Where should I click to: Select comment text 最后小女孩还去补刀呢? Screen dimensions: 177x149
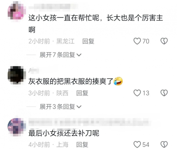pos(64,133)
